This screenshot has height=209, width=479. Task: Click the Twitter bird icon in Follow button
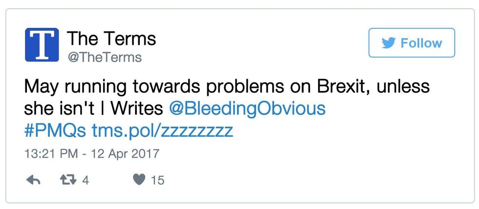pos(389,43)
